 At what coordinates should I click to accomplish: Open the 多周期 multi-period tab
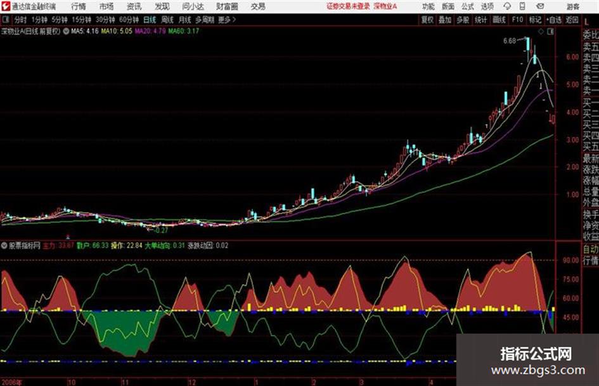coord(205,20)
